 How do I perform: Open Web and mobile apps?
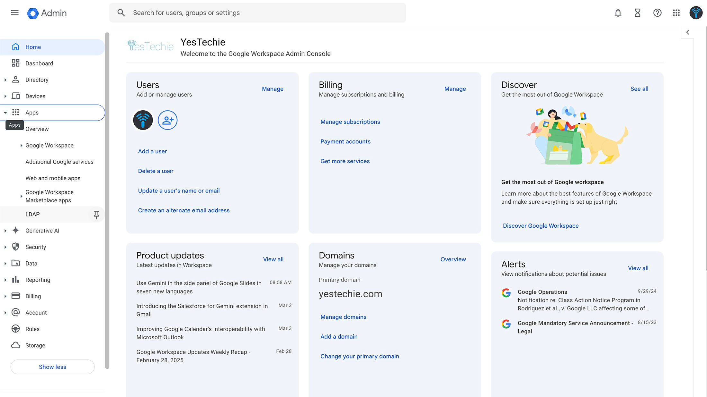click(53, 178)
